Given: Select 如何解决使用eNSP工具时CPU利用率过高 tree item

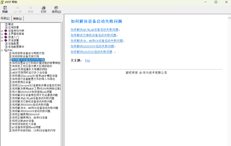Looking at the screenshot, I should pos(36,89).
